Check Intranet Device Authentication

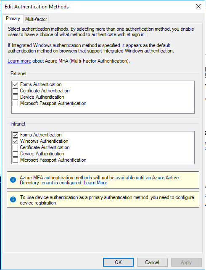pos(15,154)
